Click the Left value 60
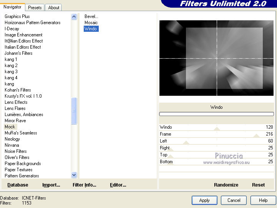Viewport: 277px width, 208px height. pyautogui.click(x=270, y=141)
